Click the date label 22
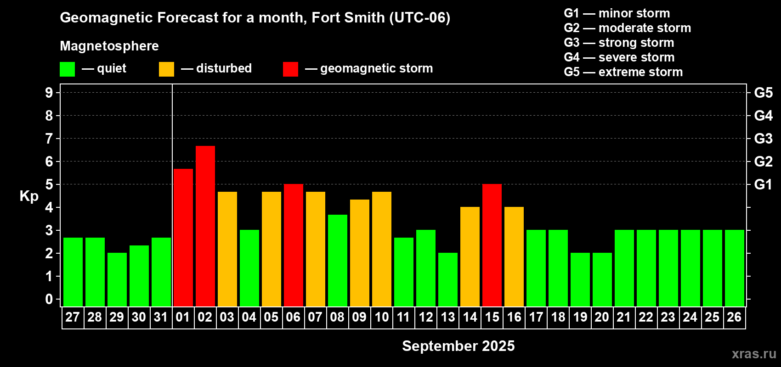 tap(646, 317)
